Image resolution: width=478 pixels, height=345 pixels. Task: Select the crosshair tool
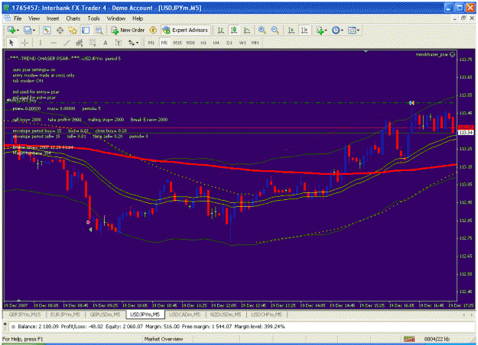point(25,43)
